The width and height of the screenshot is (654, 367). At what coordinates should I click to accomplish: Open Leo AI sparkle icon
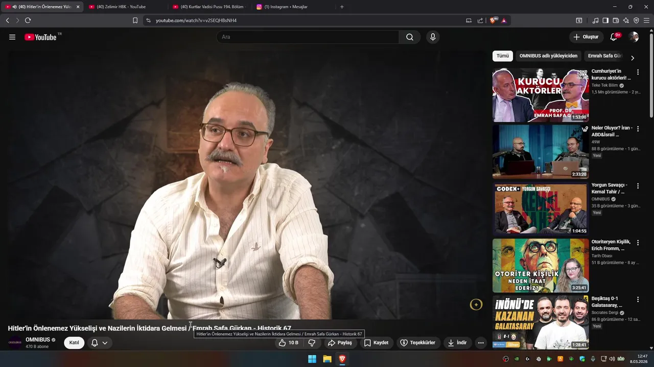626,20
